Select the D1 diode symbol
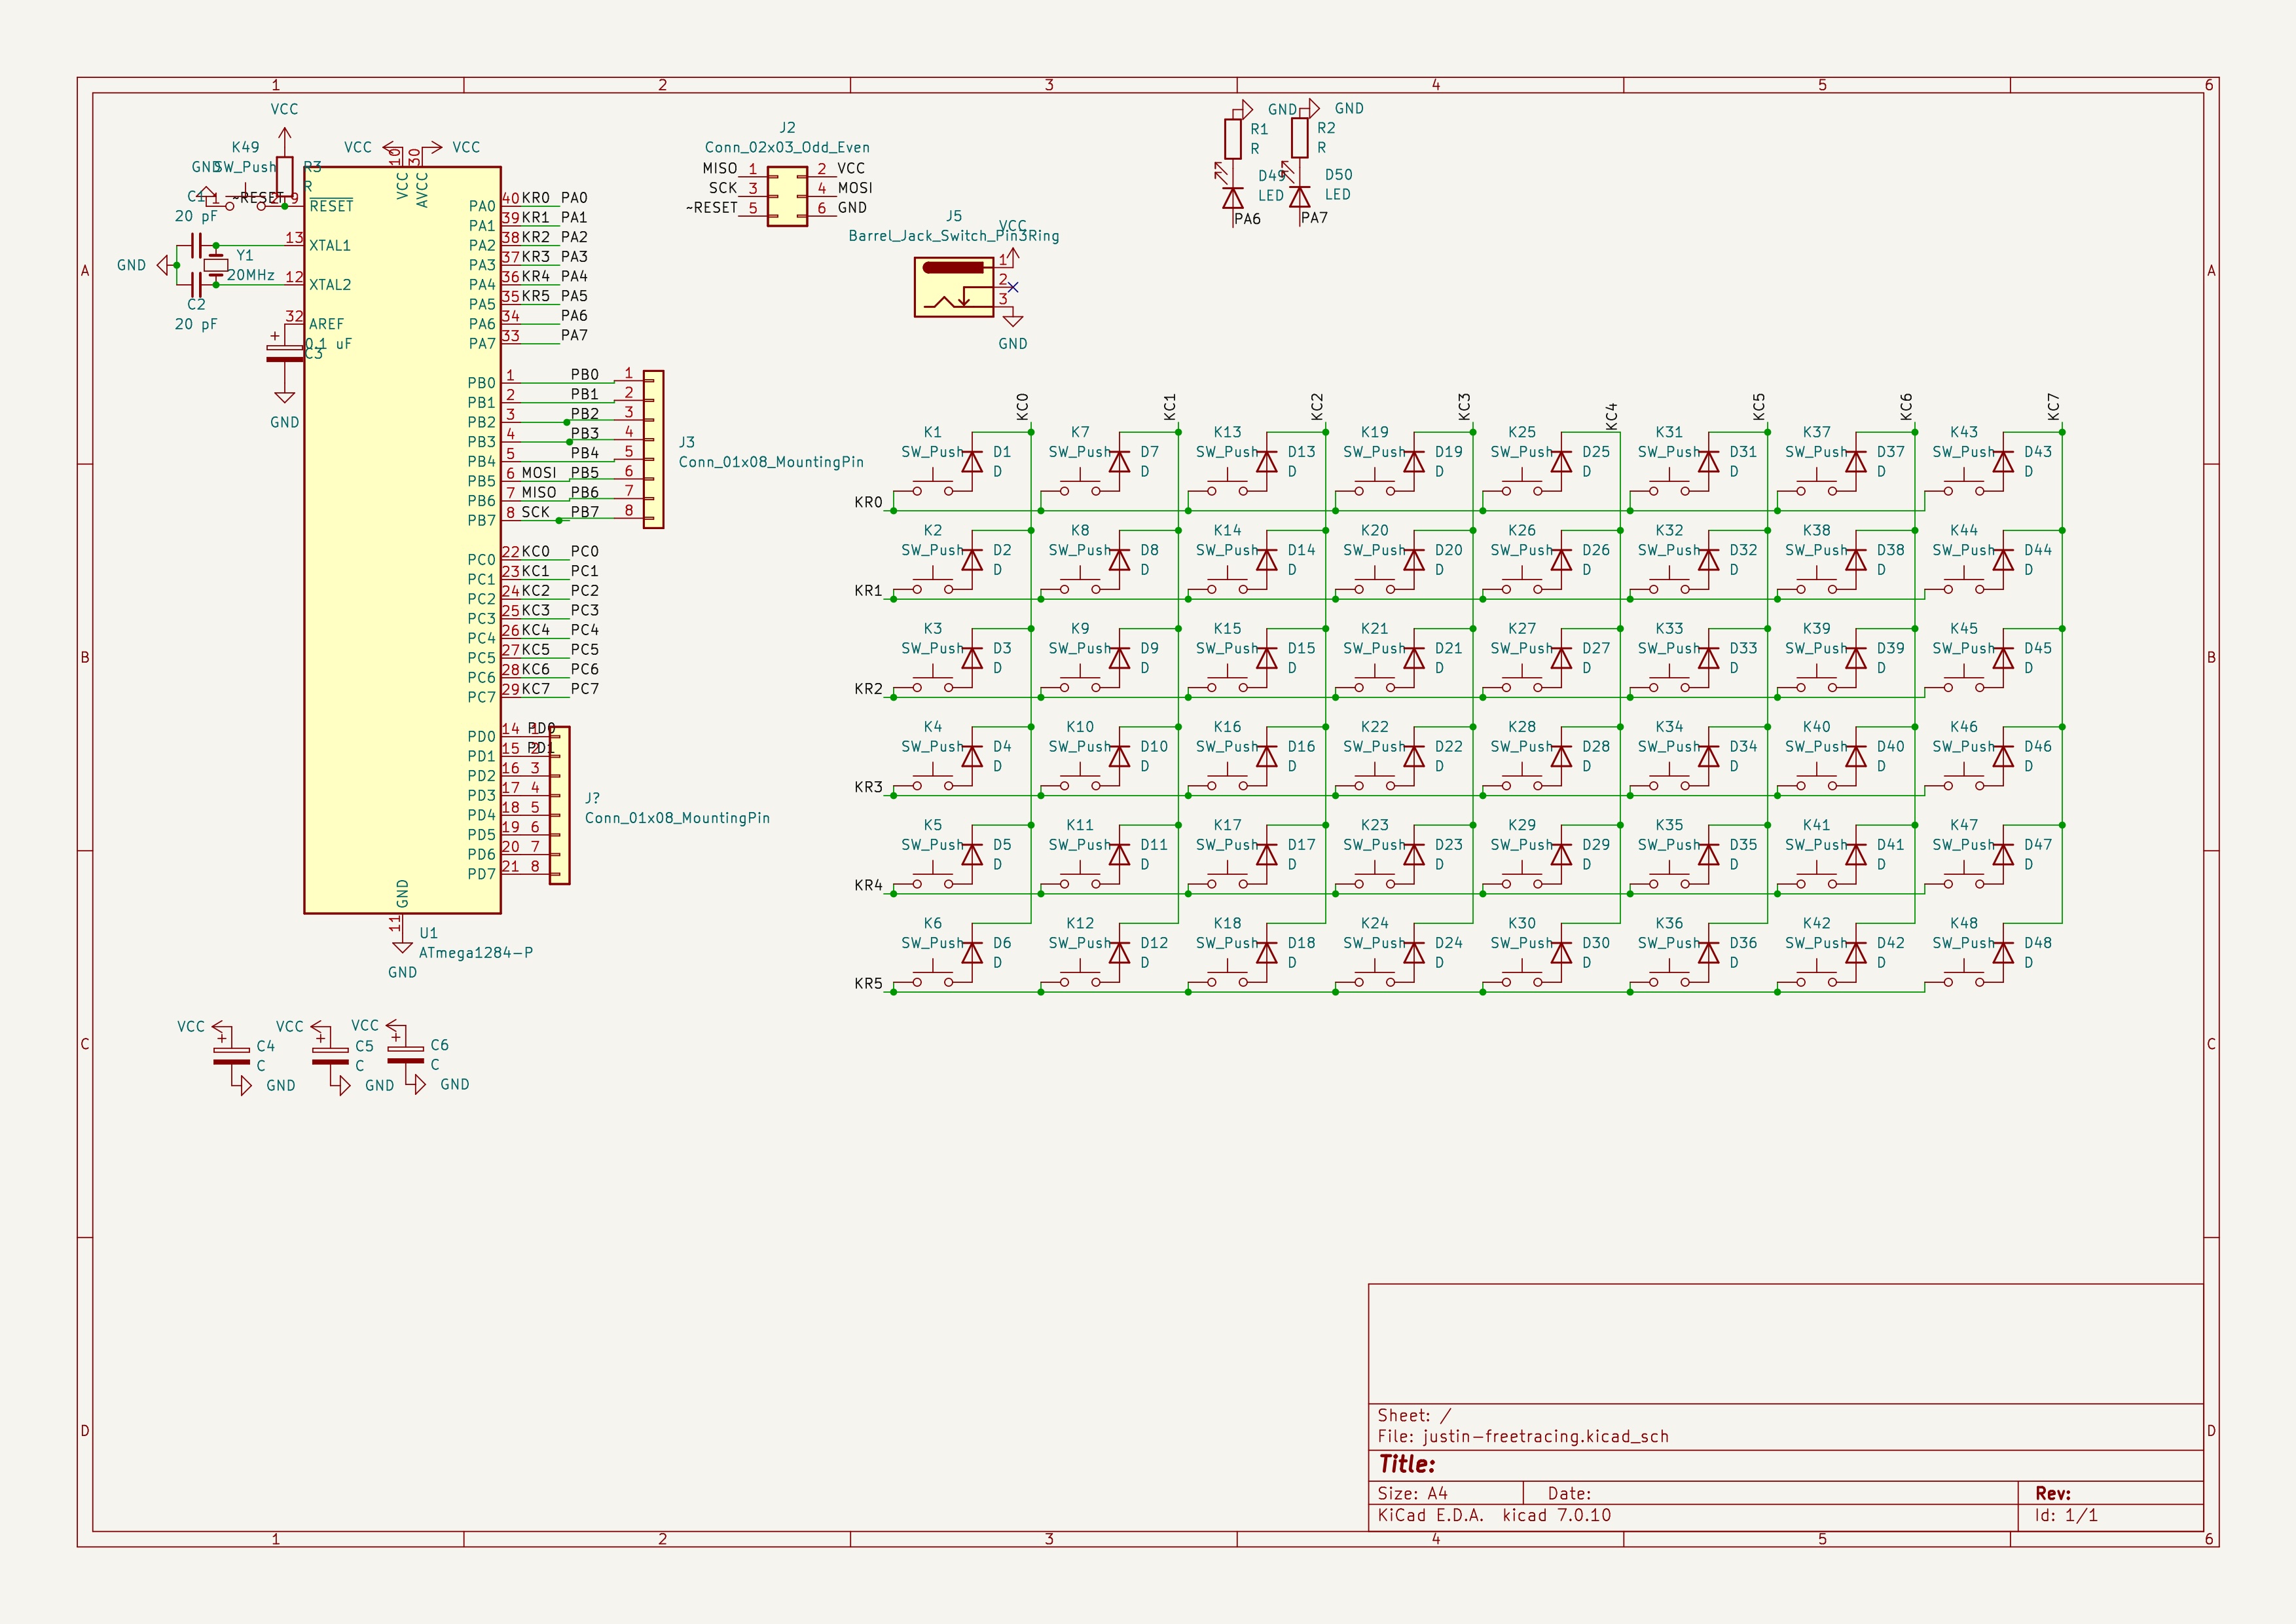This screenshot has width=2296, height=1624. [971, 461]
